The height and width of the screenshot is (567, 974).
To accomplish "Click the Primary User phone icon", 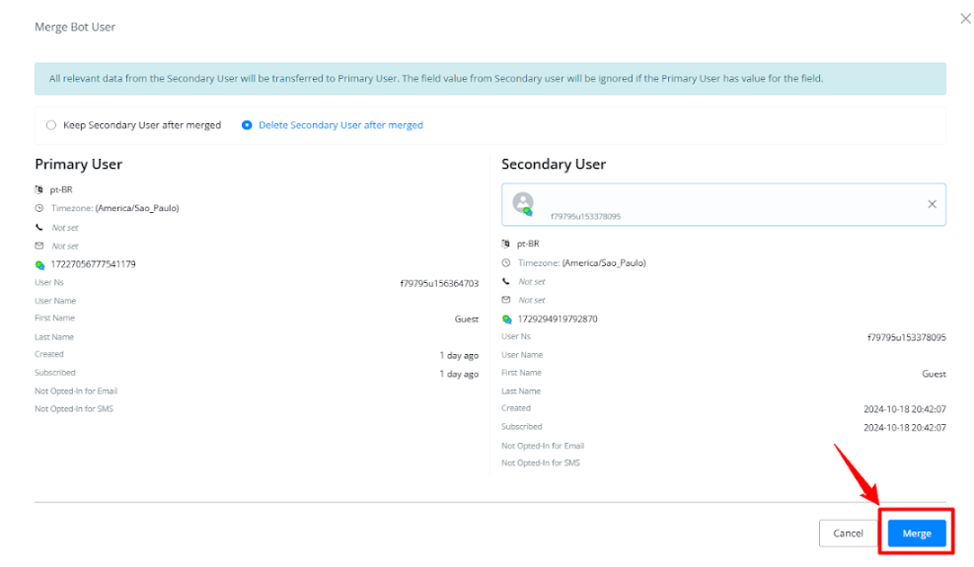I will point(39,227).
